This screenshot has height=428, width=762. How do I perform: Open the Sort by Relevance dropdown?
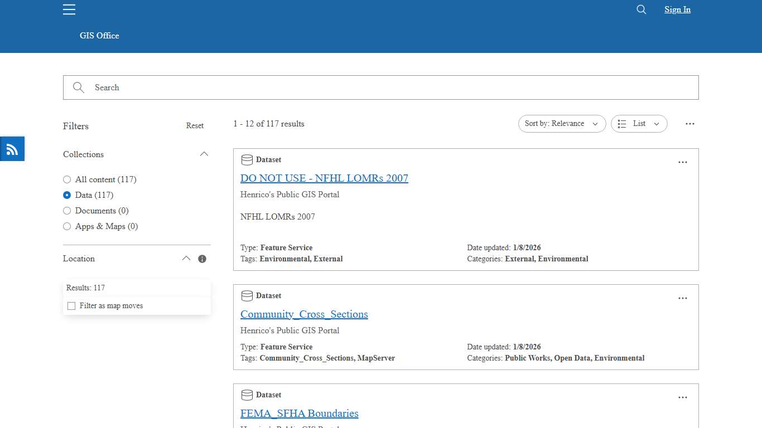562,124
